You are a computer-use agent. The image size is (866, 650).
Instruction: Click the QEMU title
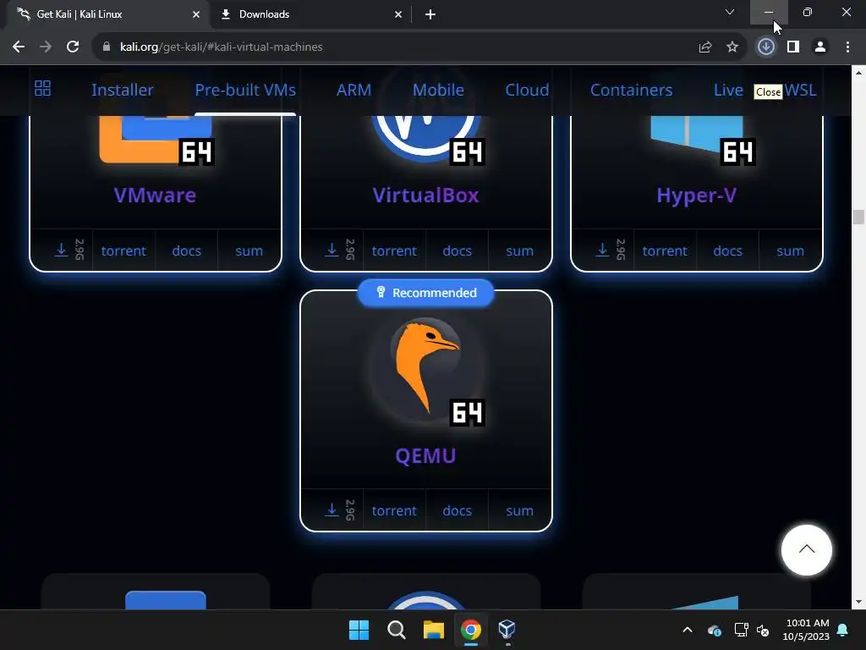[x=426, y=456]
